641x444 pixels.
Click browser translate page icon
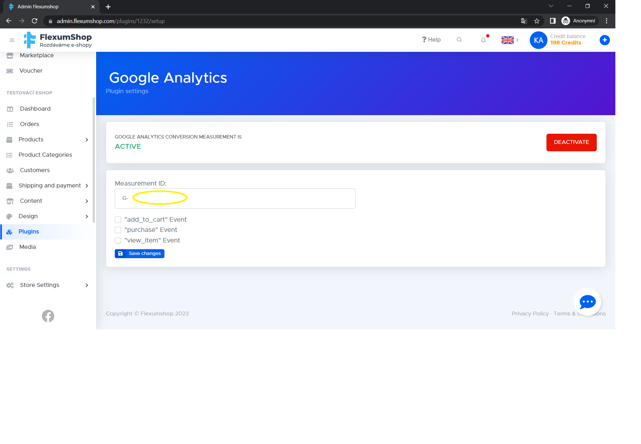pyautogui.click(x=524, y=21)
